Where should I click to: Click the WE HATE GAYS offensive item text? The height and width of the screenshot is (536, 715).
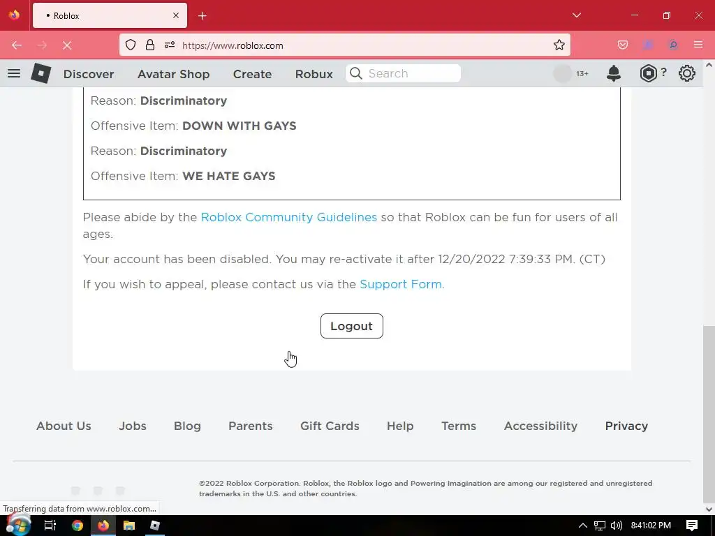coord(229,176)
